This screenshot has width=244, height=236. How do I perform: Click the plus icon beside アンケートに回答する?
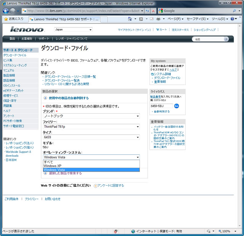click(95, 186)
